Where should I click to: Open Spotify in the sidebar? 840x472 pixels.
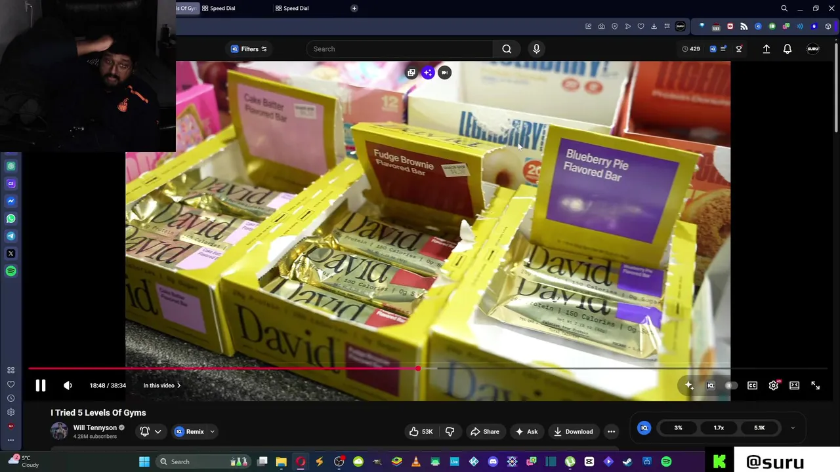pos(10,271)
